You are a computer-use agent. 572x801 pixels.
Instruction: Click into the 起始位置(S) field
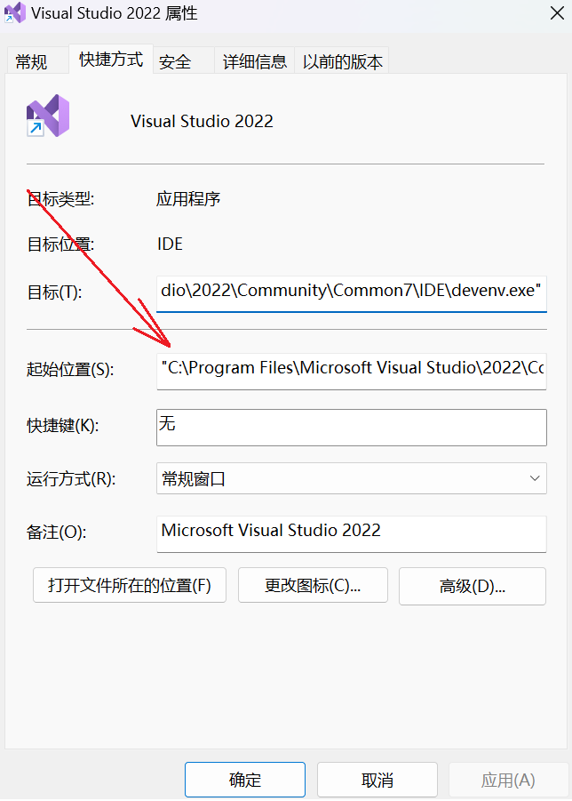[x=352, y=371]
